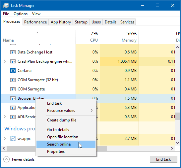Click the vertical scrollbar thumb

tap(178, 116)
